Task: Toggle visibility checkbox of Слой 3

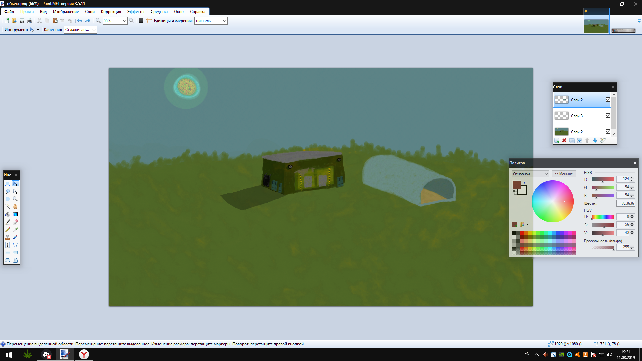Action: 608,116
